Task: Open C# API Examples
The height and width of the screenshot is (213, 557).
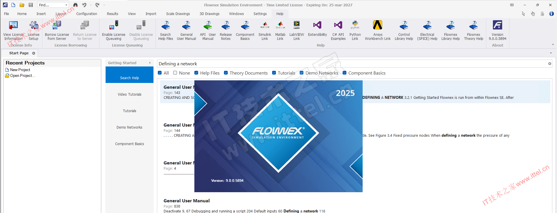Action: 338,30
